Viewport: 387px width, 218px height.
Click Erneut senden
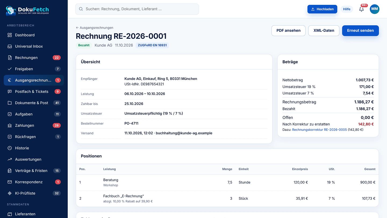pyautogui.click(x=360, y=30)
